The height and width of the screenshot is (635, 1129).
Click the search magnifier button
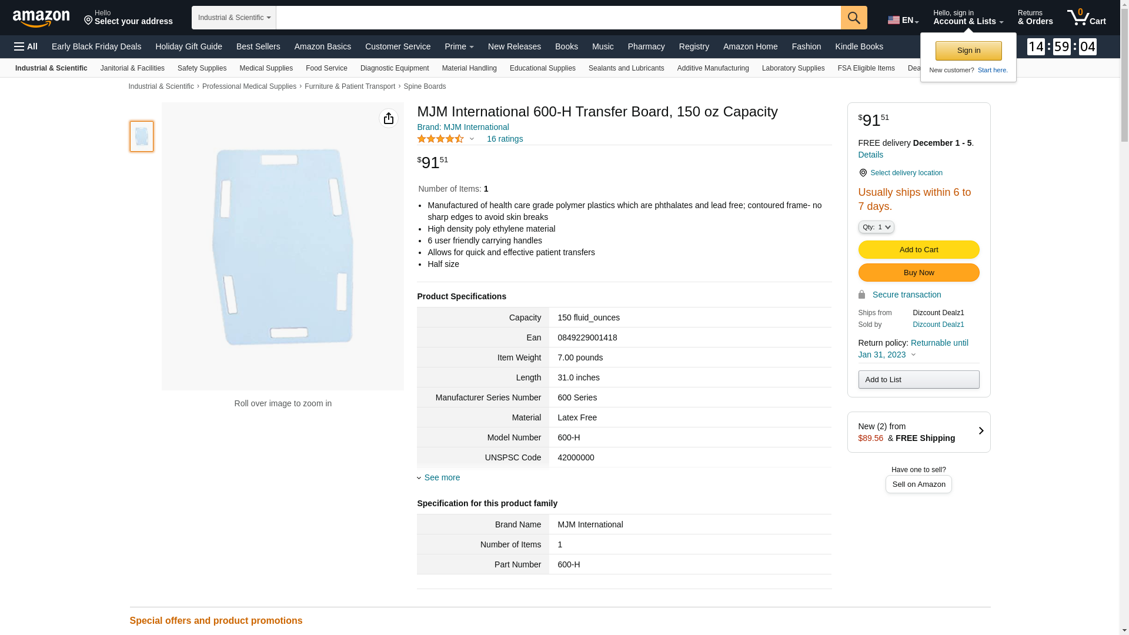[854, 18]
